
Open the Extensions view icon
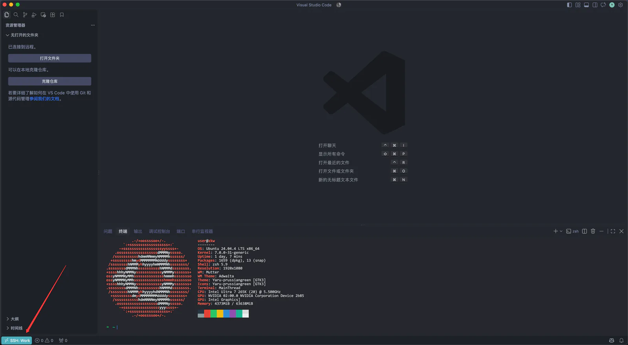point(53,15)
